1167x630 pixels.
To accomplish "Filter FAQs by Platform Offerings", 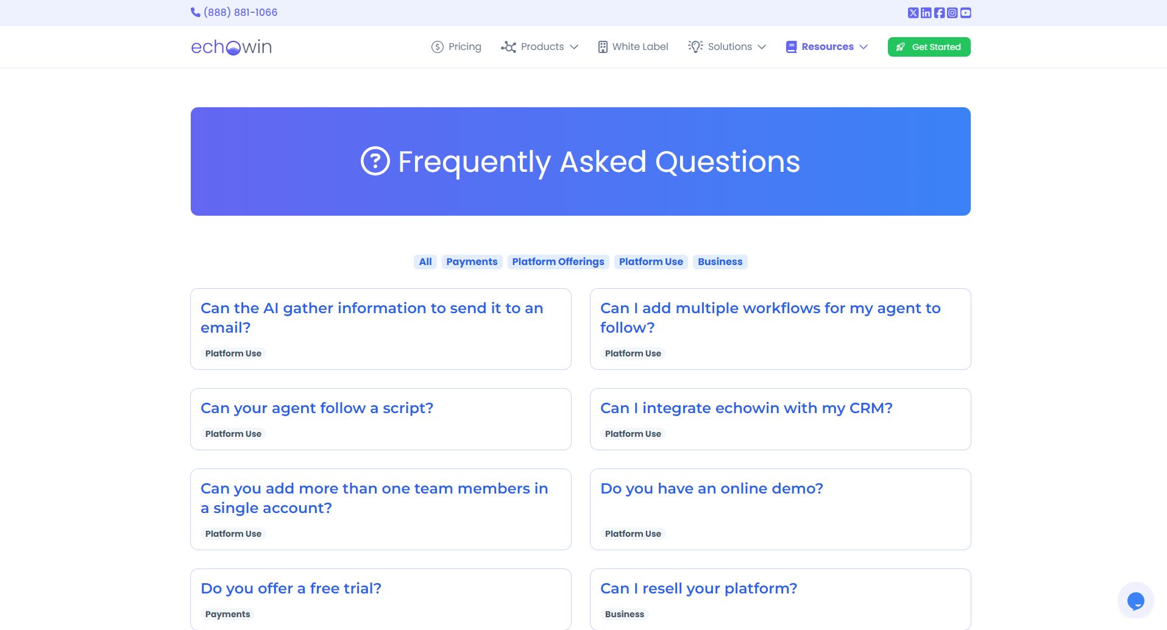I will coord(558,262).
